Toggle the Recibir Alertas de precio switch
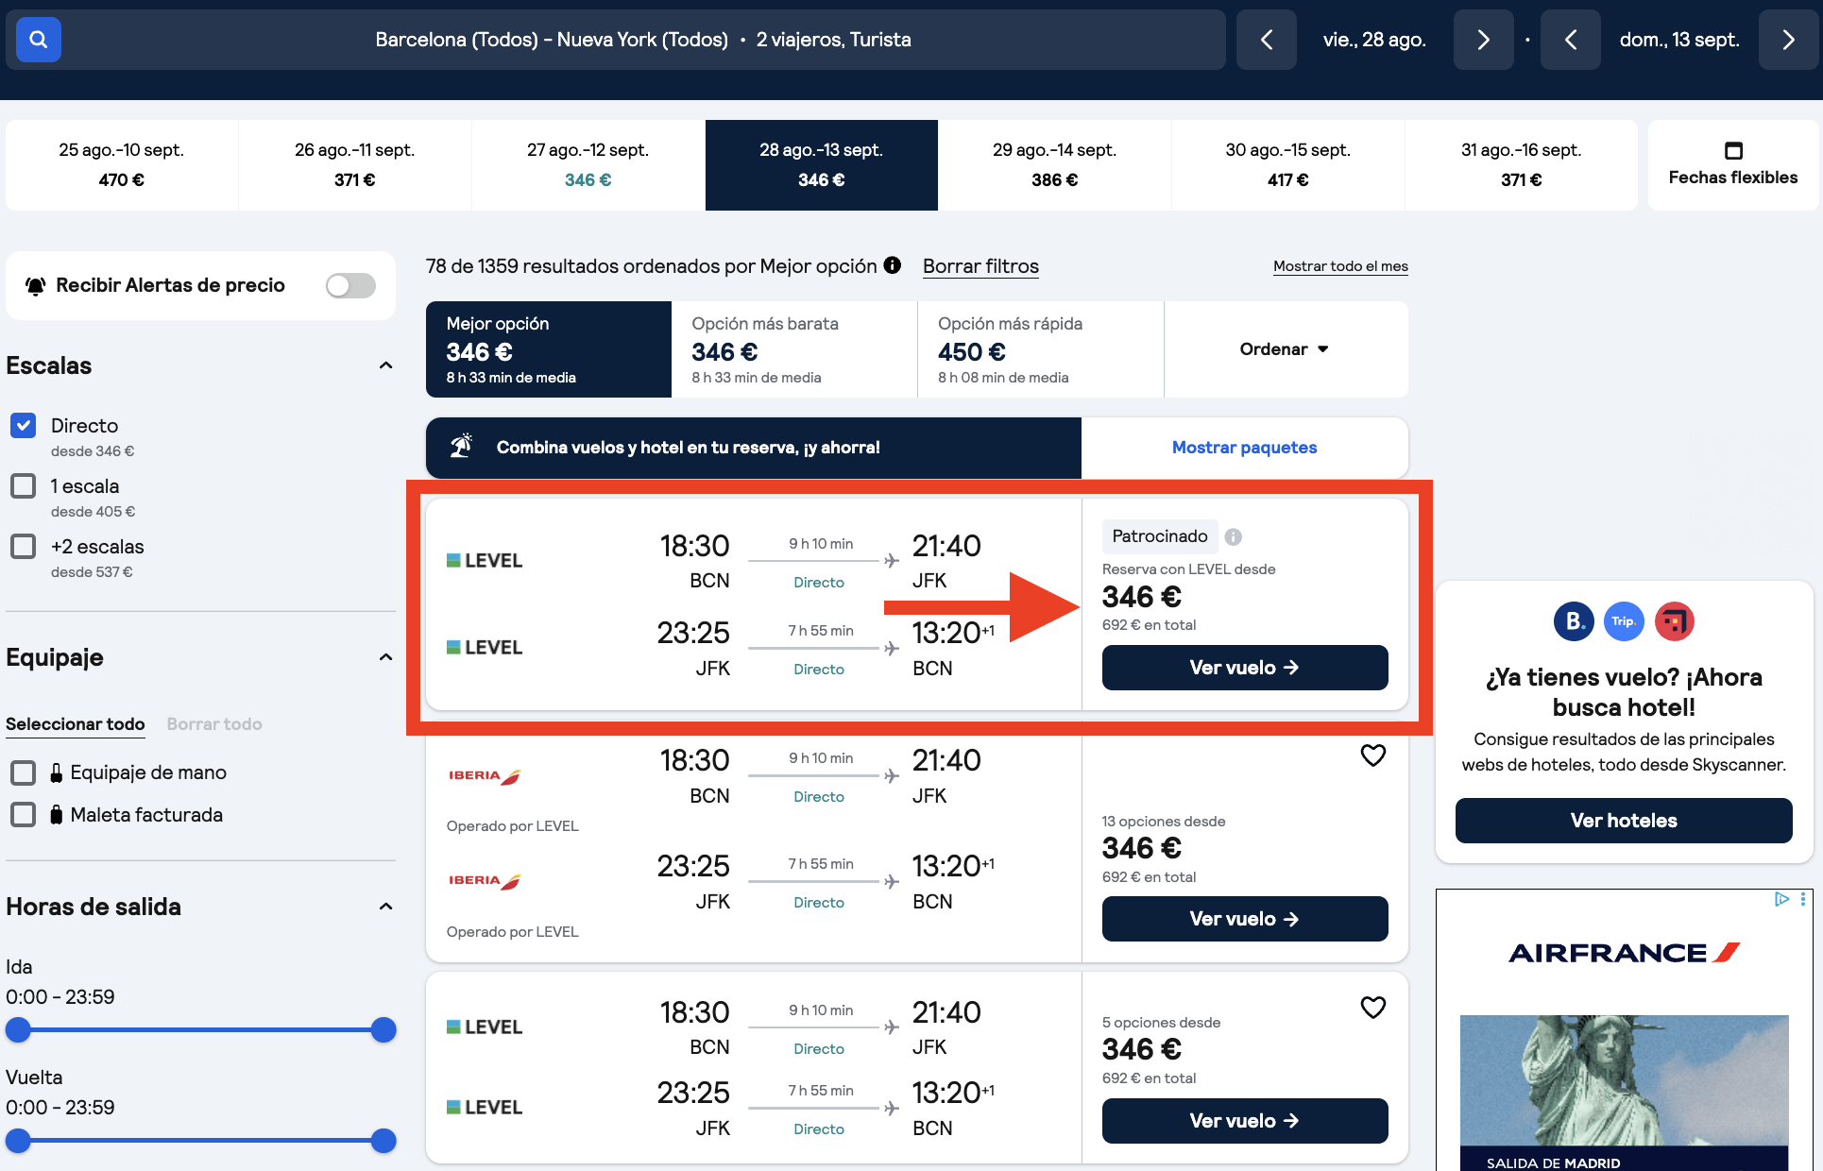Image resolution: width=1823 pixels, height=1171 pixels. (x=350, y=285)
